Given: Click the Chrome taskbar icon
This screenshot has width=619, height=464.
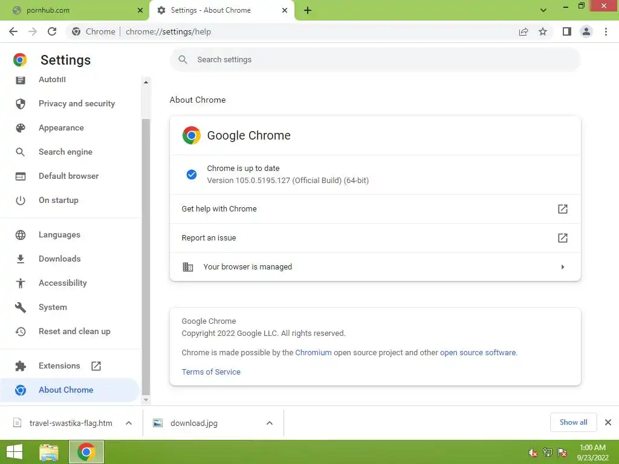Looking at the screenshot, I should click(x=86, y=452).
